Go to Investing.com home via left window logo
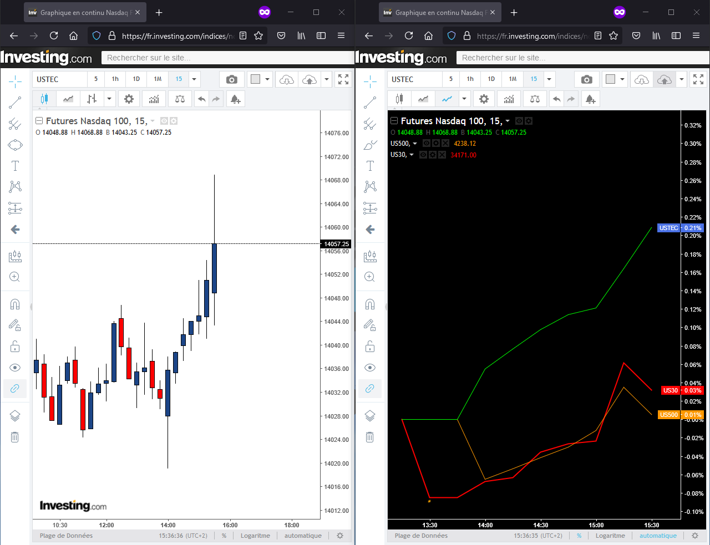This screenshot has width=710, height=545. coord(47,57)
